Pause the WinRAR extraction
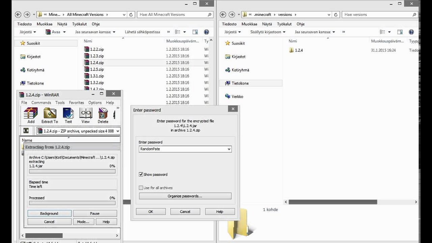Screen dimensions: 432x243 click(x=95, y=213)
